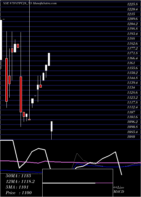This screenshot has height=197, width=141.
Task: Click the NSE chart title text
Action: (x=30, y=3)
